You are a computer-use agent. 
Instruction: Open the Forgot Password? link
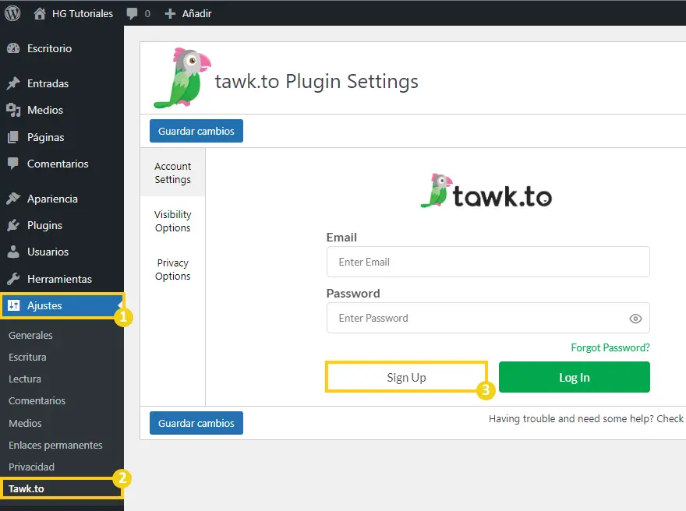pyautogui.click(x=610, y=348)
